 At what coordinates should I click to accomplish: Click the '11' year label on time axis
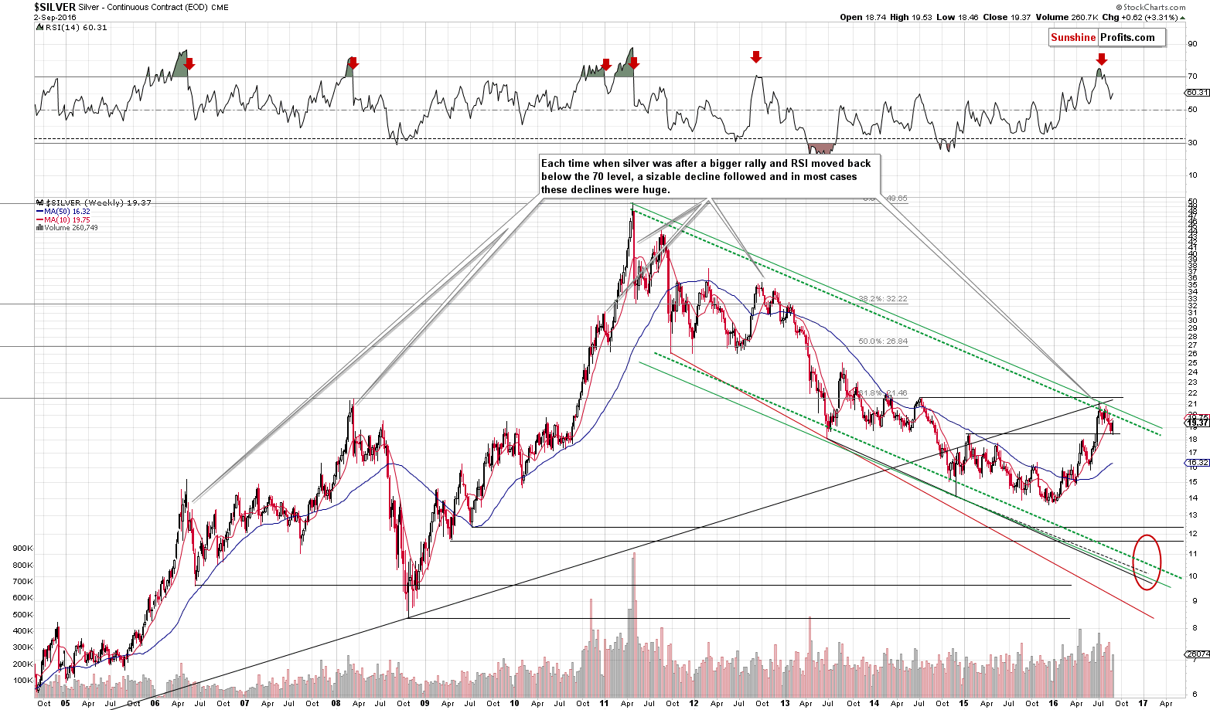click(605, 704)
